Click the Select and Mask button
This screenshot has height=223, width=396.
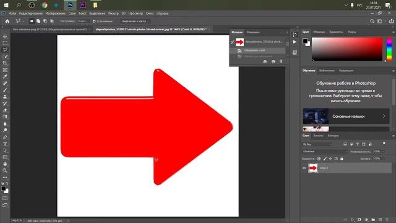click(135, 21)
